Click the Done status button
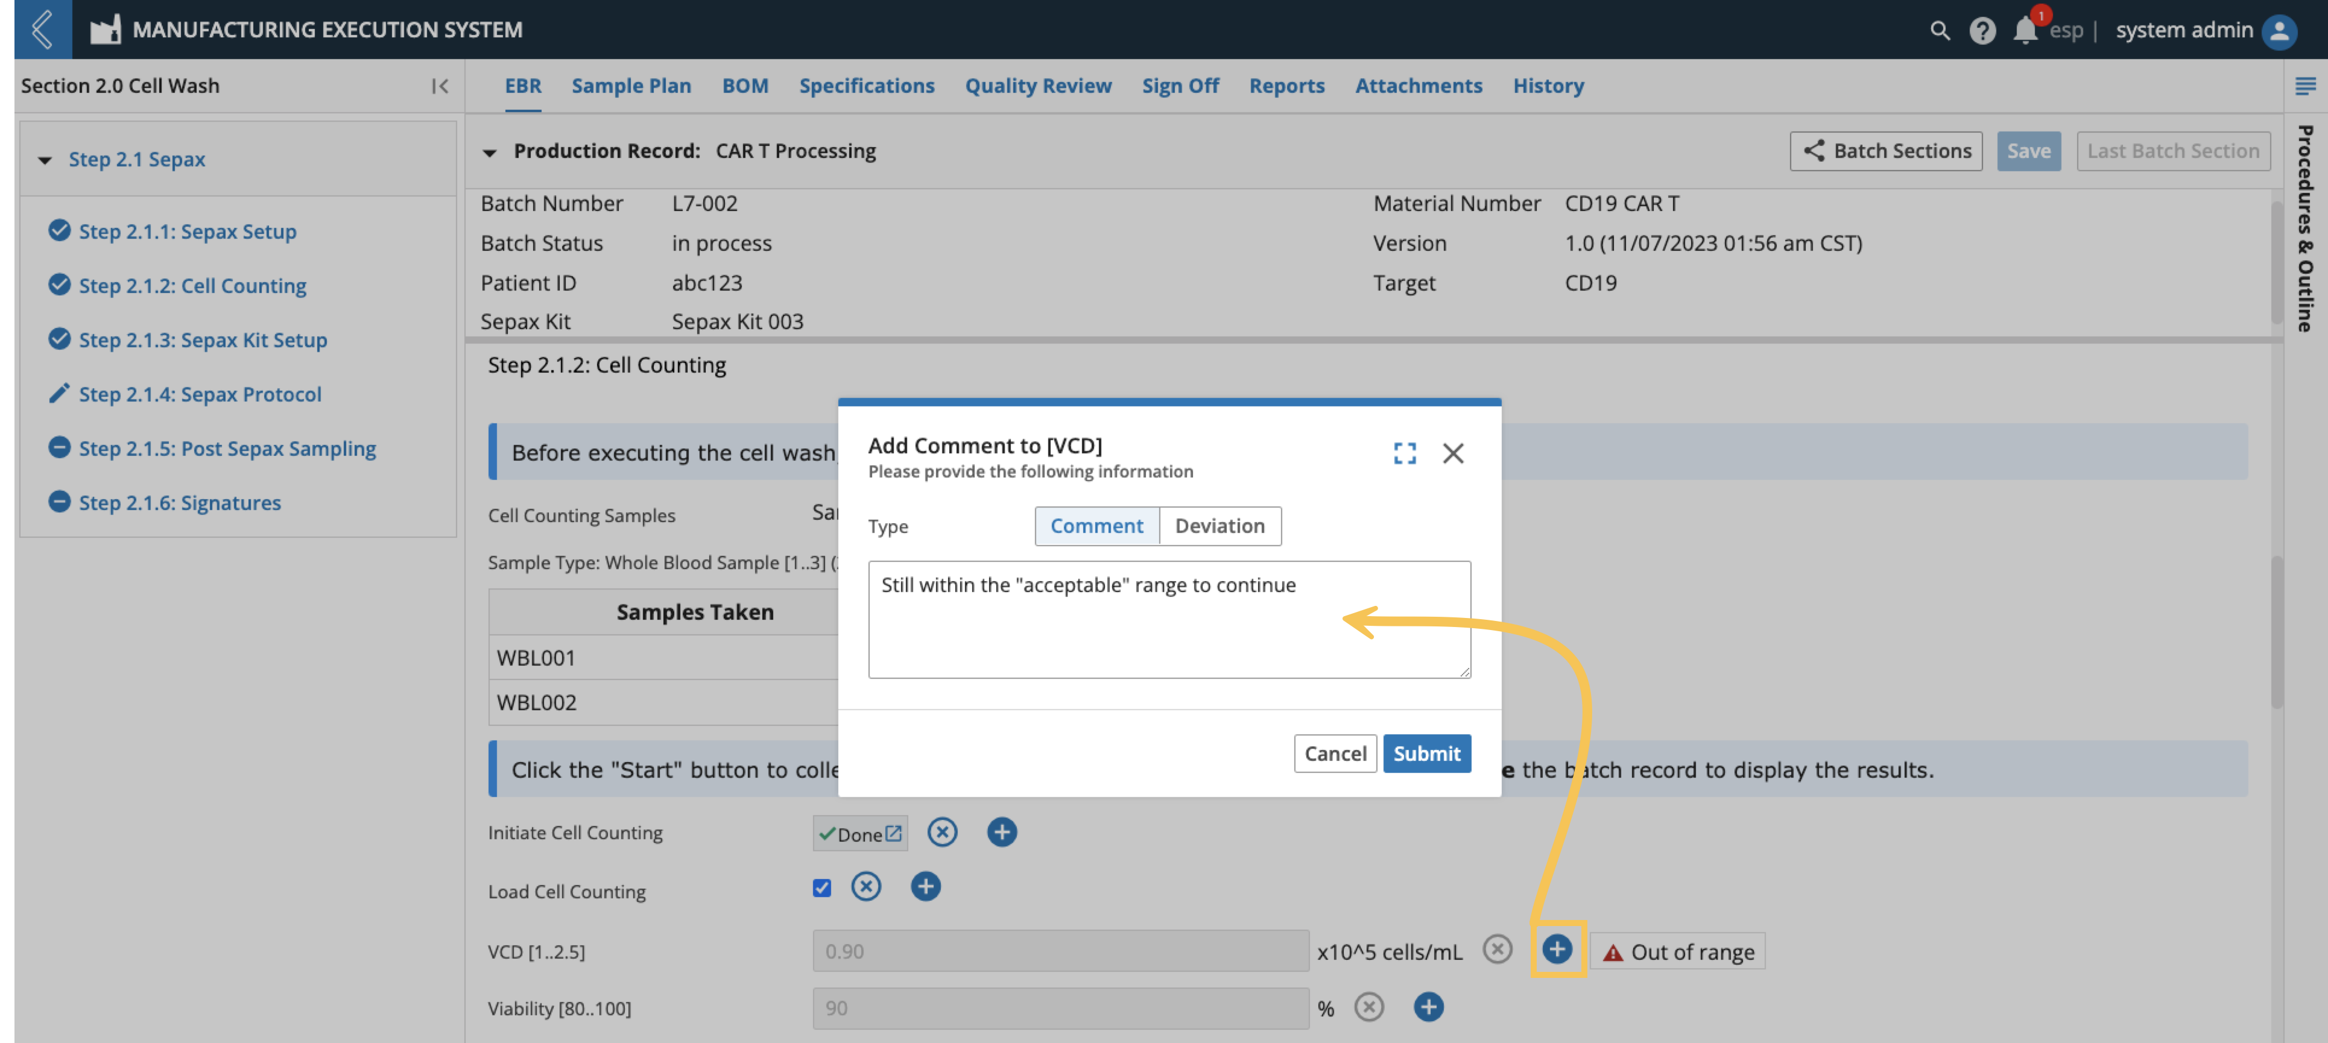Screen dimensions: 2328x1043 click(x=859, y=834)
